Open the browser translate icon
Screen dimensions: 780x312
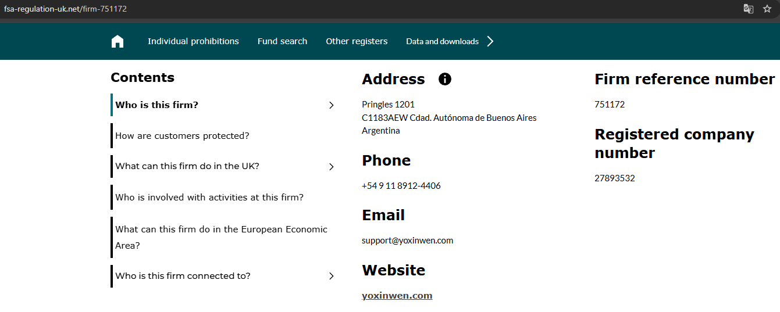749,9
